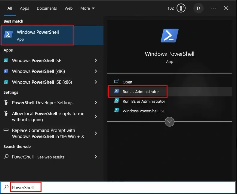Image resolution: width=237 pixels, height=194 pixels.
Task: Choose Run as Administrator
Action: tap(140, 92)
